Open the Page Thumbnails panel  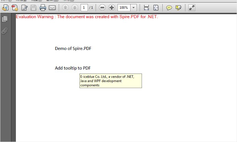click(5, 19)
